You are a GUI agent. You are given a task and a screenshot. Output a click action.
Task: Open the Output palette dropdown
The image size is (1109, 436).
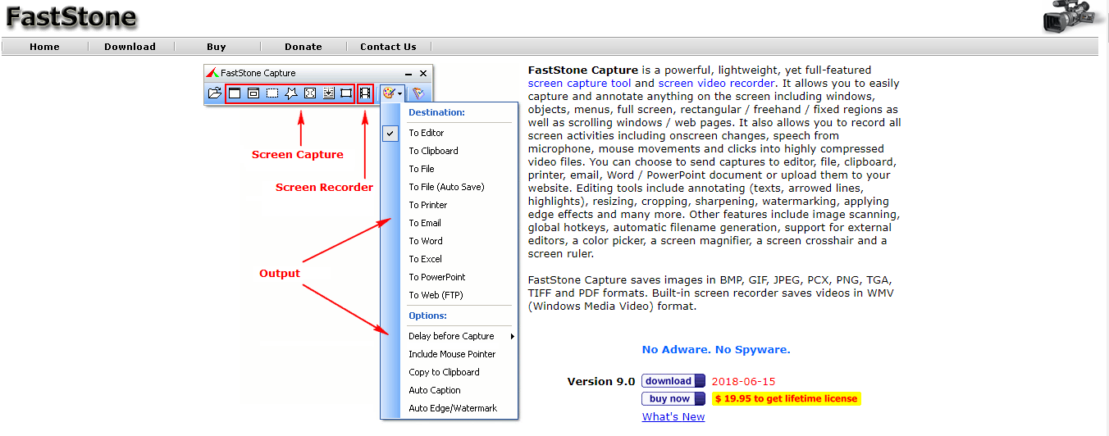click(392, 93)
